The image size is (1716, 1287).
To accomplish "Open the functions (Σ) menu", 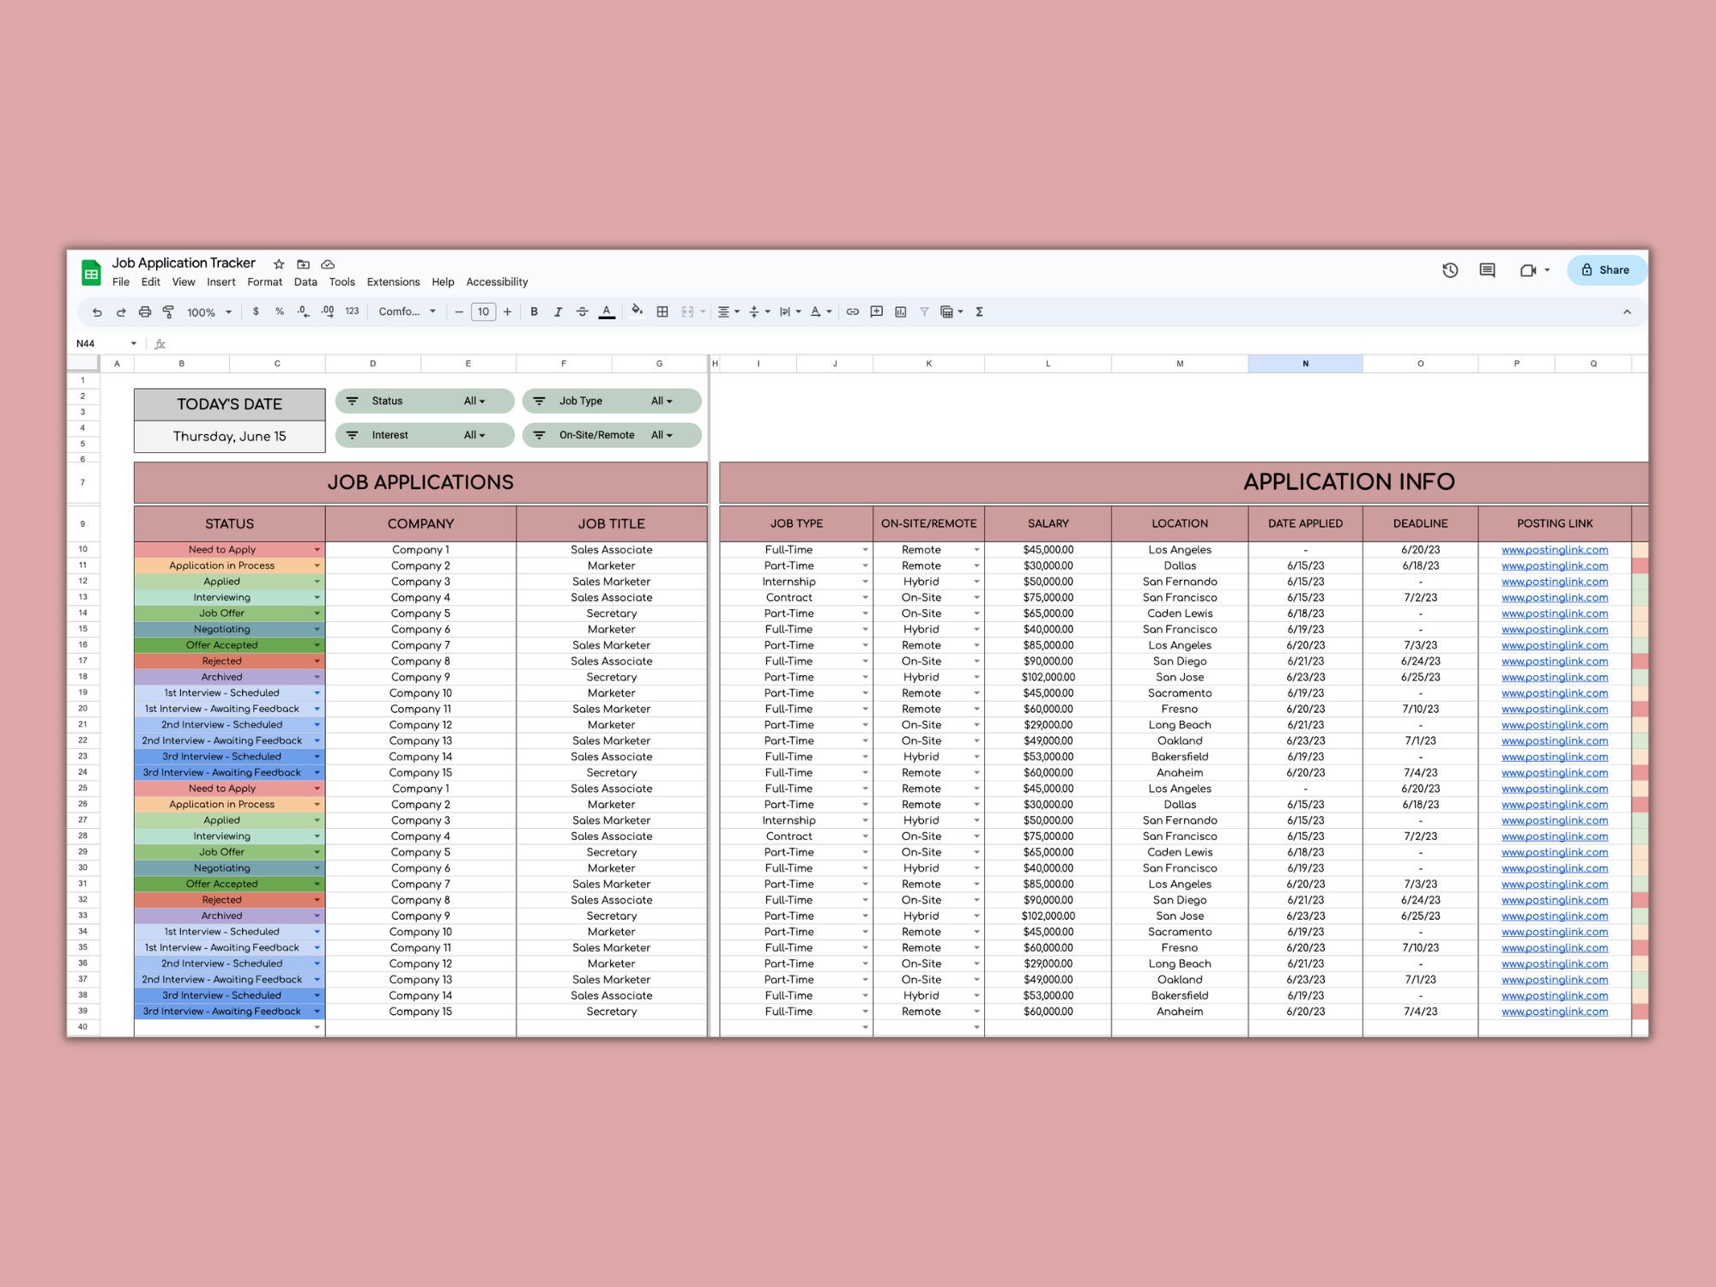I will [978, 311].
